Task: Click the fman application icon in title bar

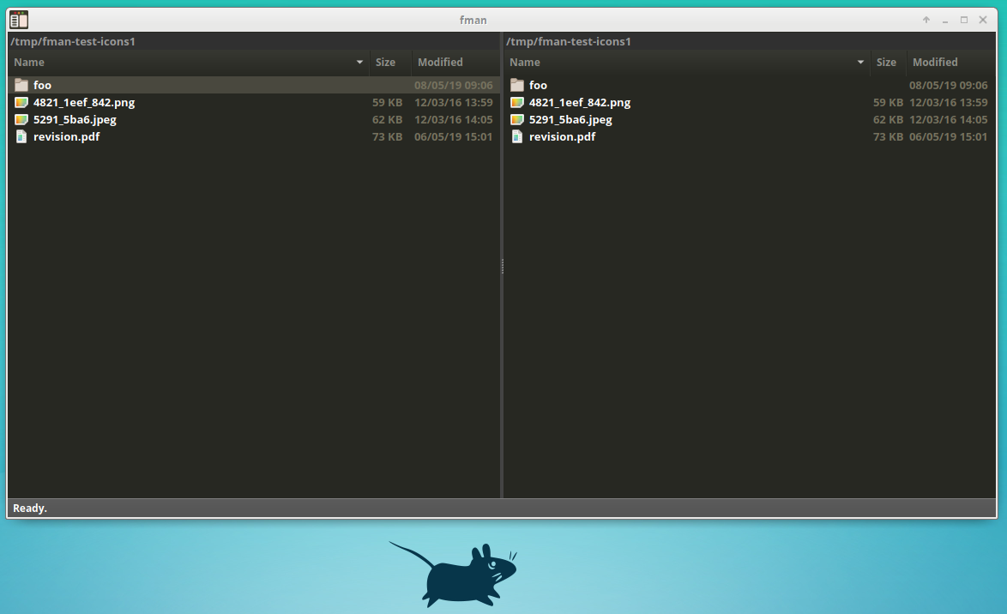Action: (17, 19)
